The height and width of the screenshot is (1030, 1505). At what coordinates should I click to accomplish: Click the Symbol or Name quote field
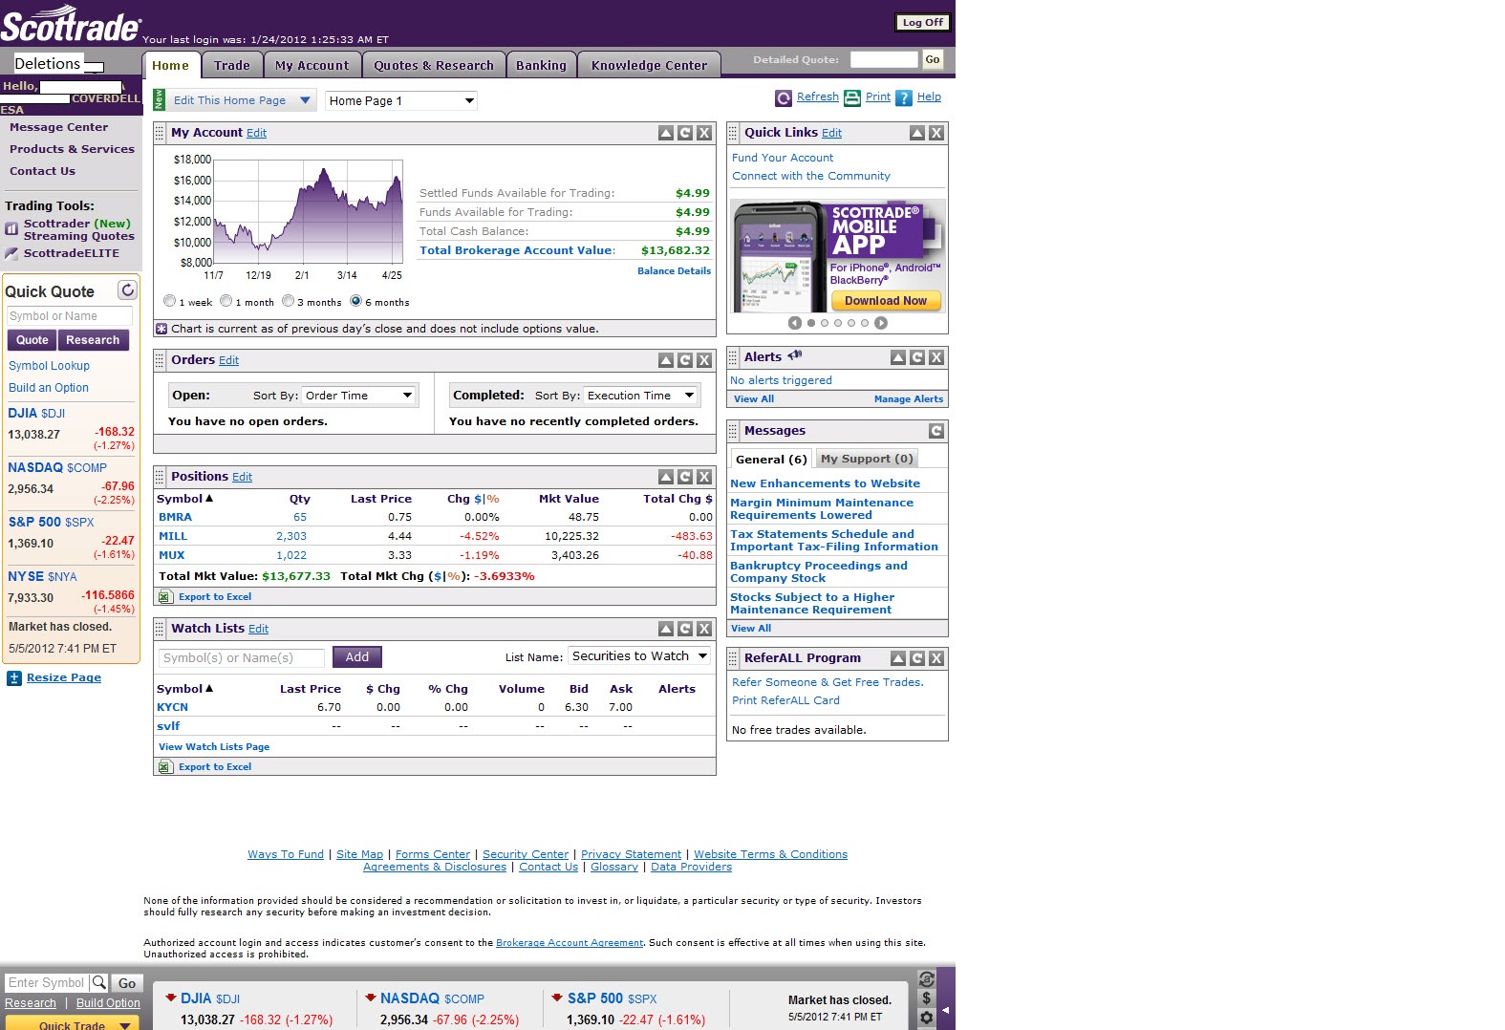click(70, 316)
